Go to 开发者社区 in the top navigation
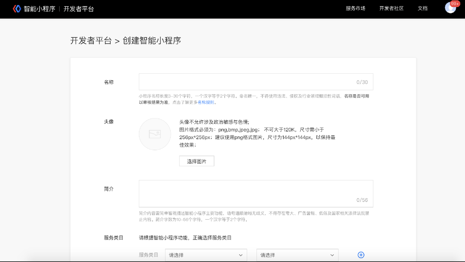The image size is (465, 262). pyautogui.click(x=391, y=8)
